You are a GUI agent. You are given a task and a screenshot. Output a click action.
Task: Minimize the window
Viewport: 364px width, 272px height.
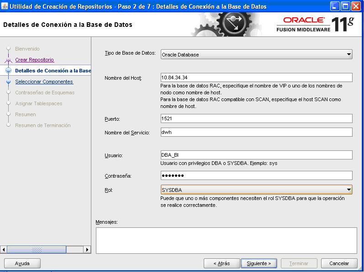pos(334,6)
